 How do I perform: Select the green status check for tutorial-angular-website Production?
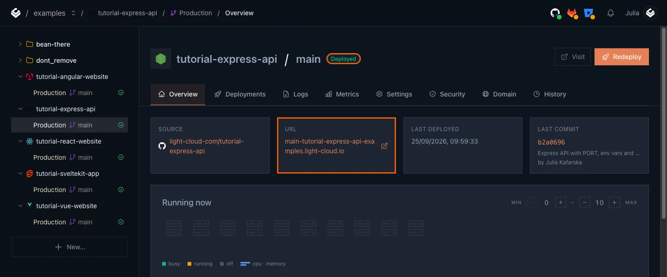coord(121,93)
